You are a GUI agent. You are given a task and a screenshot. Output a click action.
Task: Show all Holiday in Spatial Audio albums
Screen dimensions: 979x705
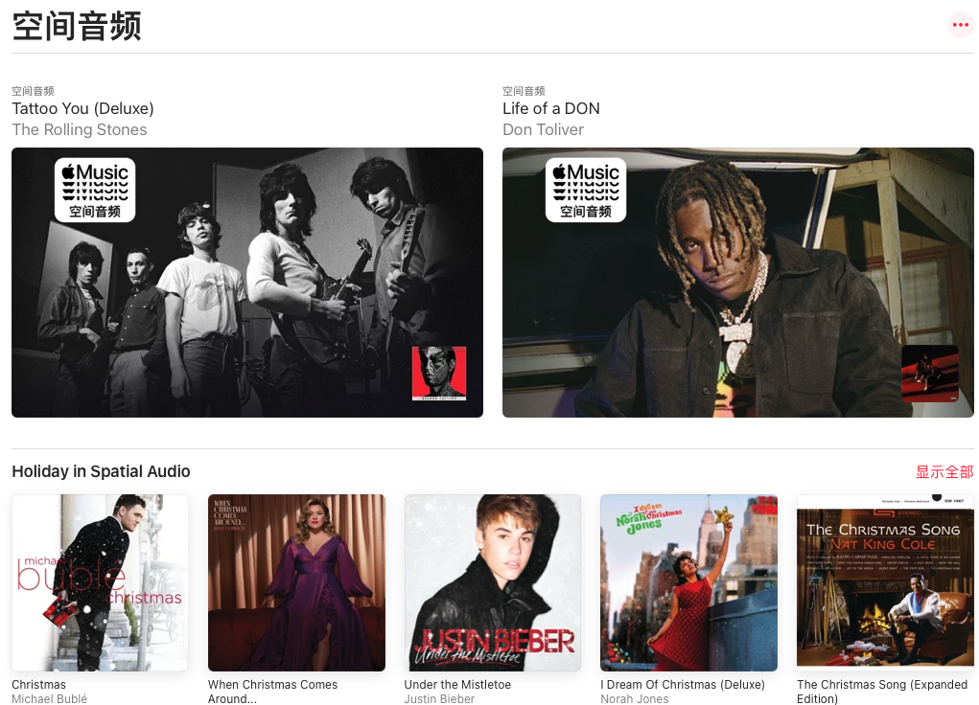pyautogui.click(x=944, y=471)
